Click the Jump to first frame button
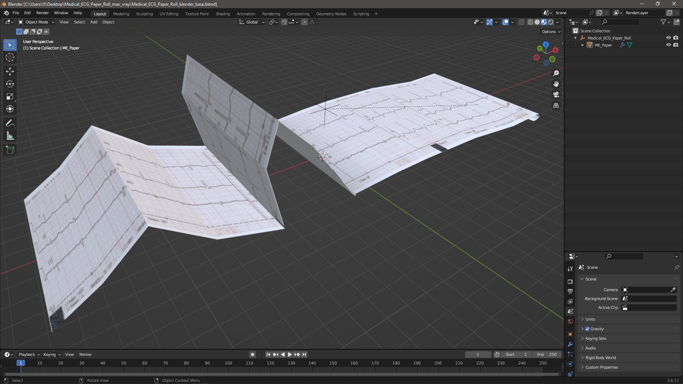683x384 pixels. point(268,354)
